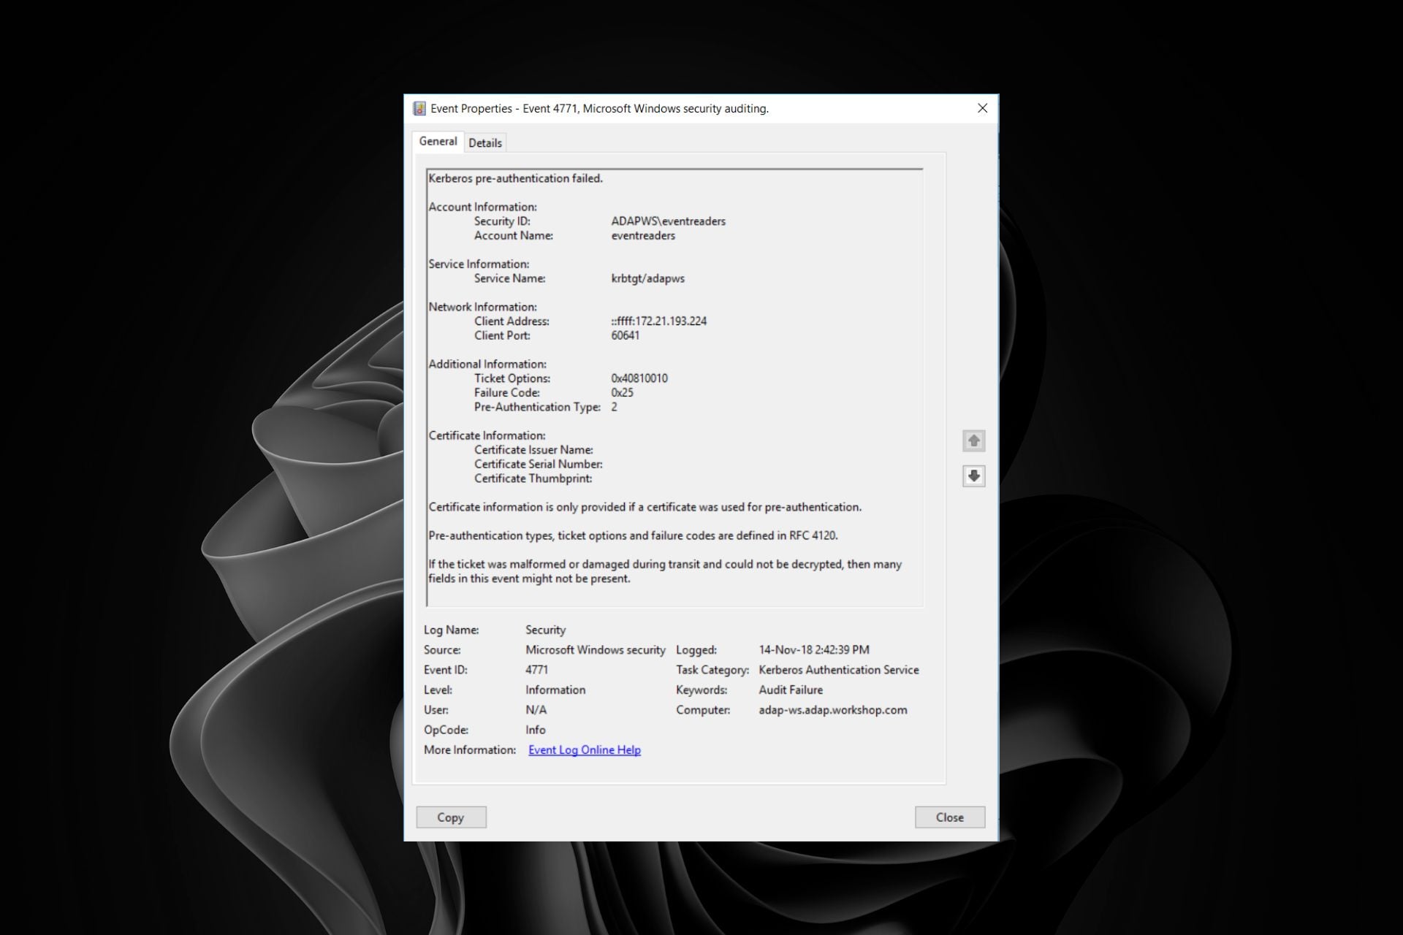Close the dialog using the X icon
The image size is (1403, 935).
pos(982,108)
